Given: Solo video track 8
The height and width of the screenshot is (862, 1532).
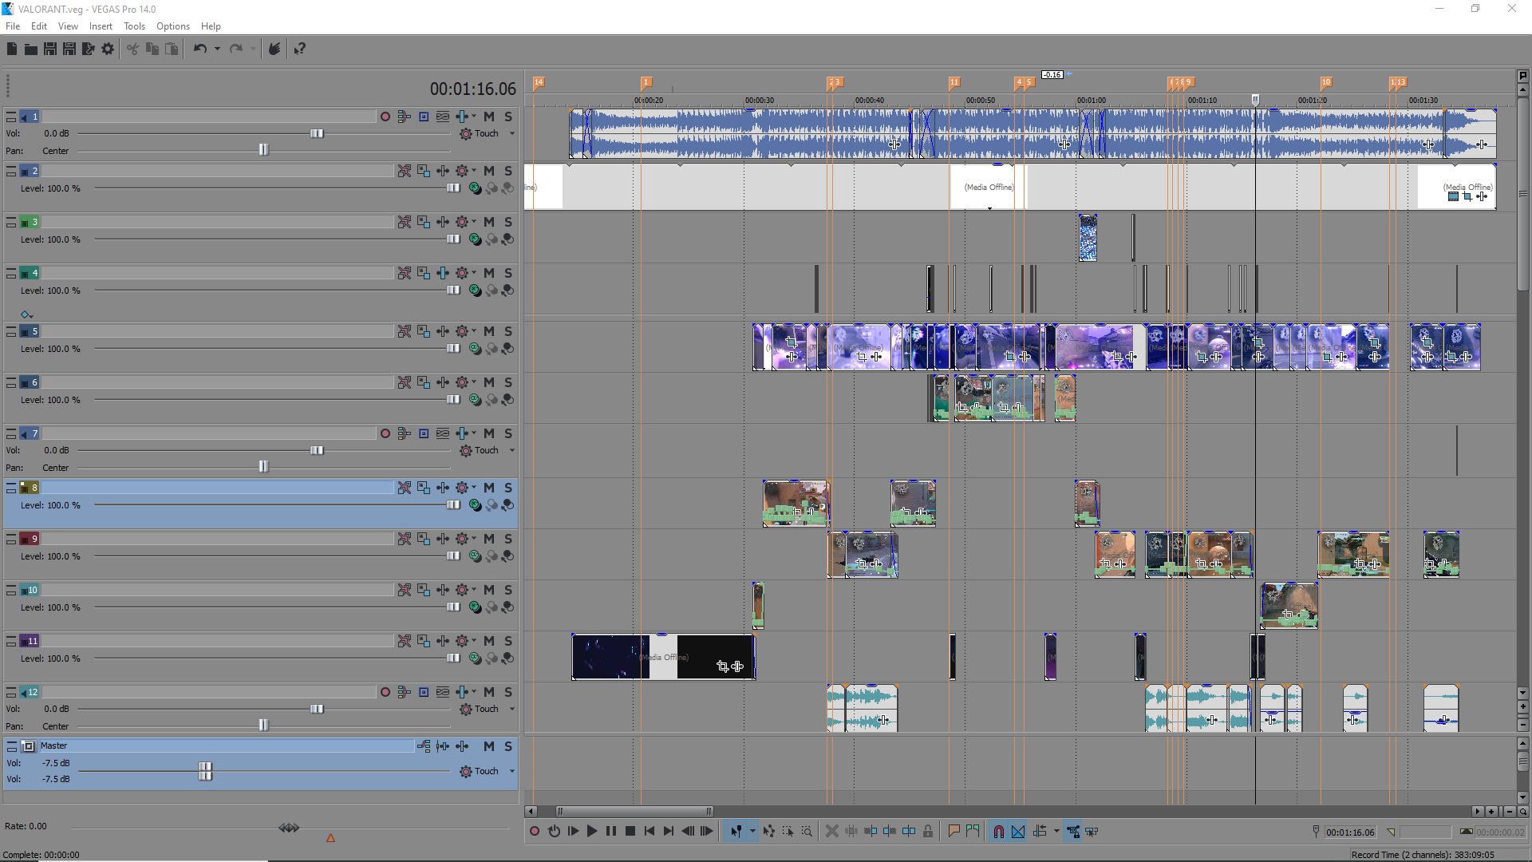Looking at the screenshot, I should (508, 488).
